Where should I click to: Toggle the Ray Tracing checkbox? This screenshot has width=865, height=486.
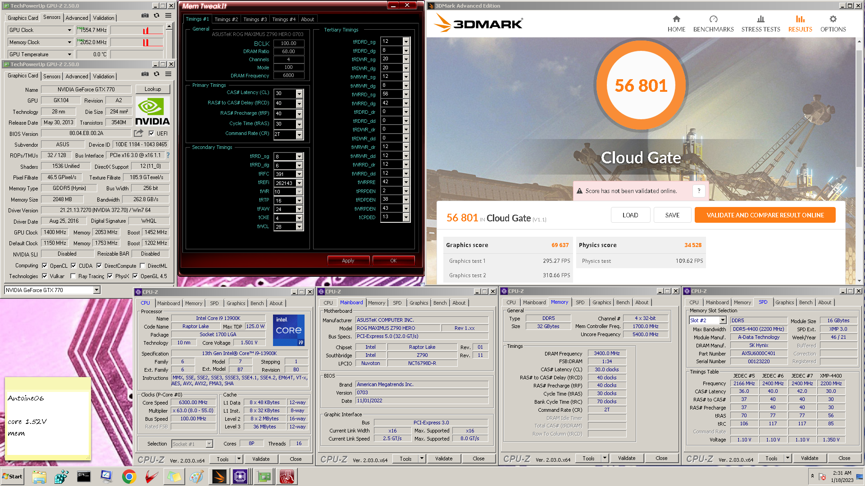pyautogui.click(x=73, y=276)
